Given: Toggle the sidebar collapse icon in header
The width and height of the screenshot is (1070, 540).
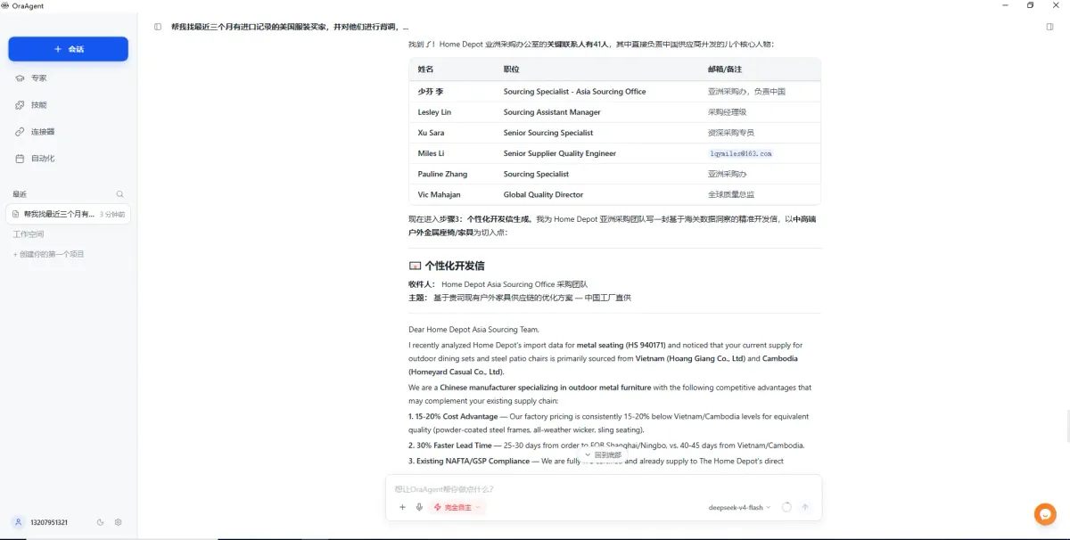Looking at the screenshot, I should [158, 27].
